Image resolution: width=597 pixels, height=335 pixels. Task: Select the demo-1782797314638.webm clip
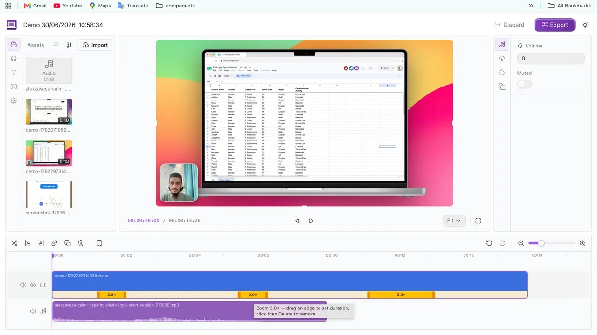point(290,281)
